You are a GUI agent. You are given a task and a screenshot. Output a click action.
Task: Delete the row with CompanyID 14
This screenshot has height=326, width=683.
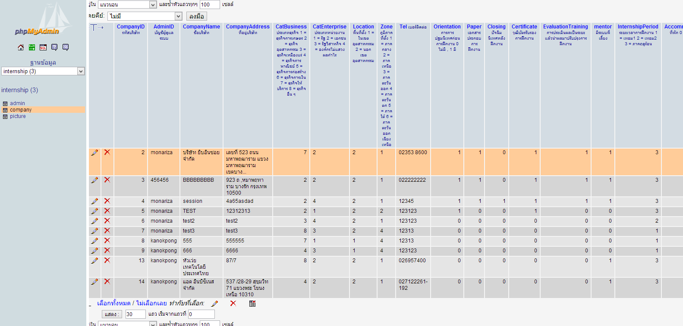(107, 282)
